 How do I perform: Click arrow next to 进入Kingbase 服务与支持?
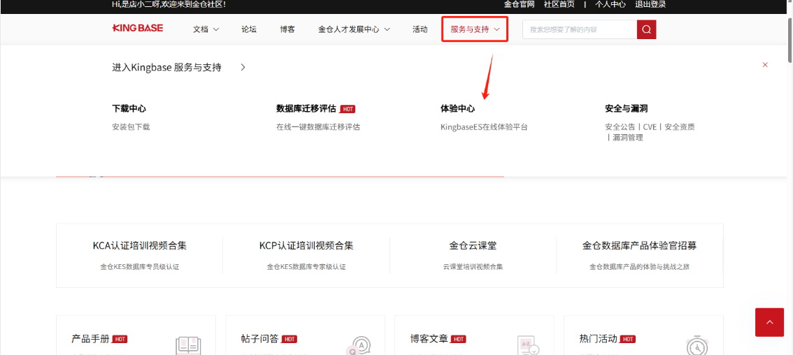[243, 67]
